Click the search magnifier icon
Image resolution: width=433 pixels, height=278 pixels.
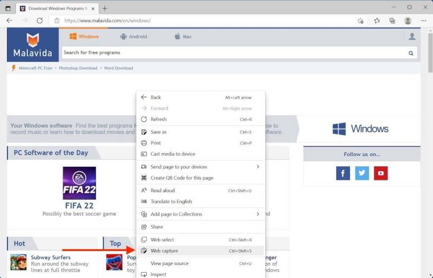click(411, 53)
